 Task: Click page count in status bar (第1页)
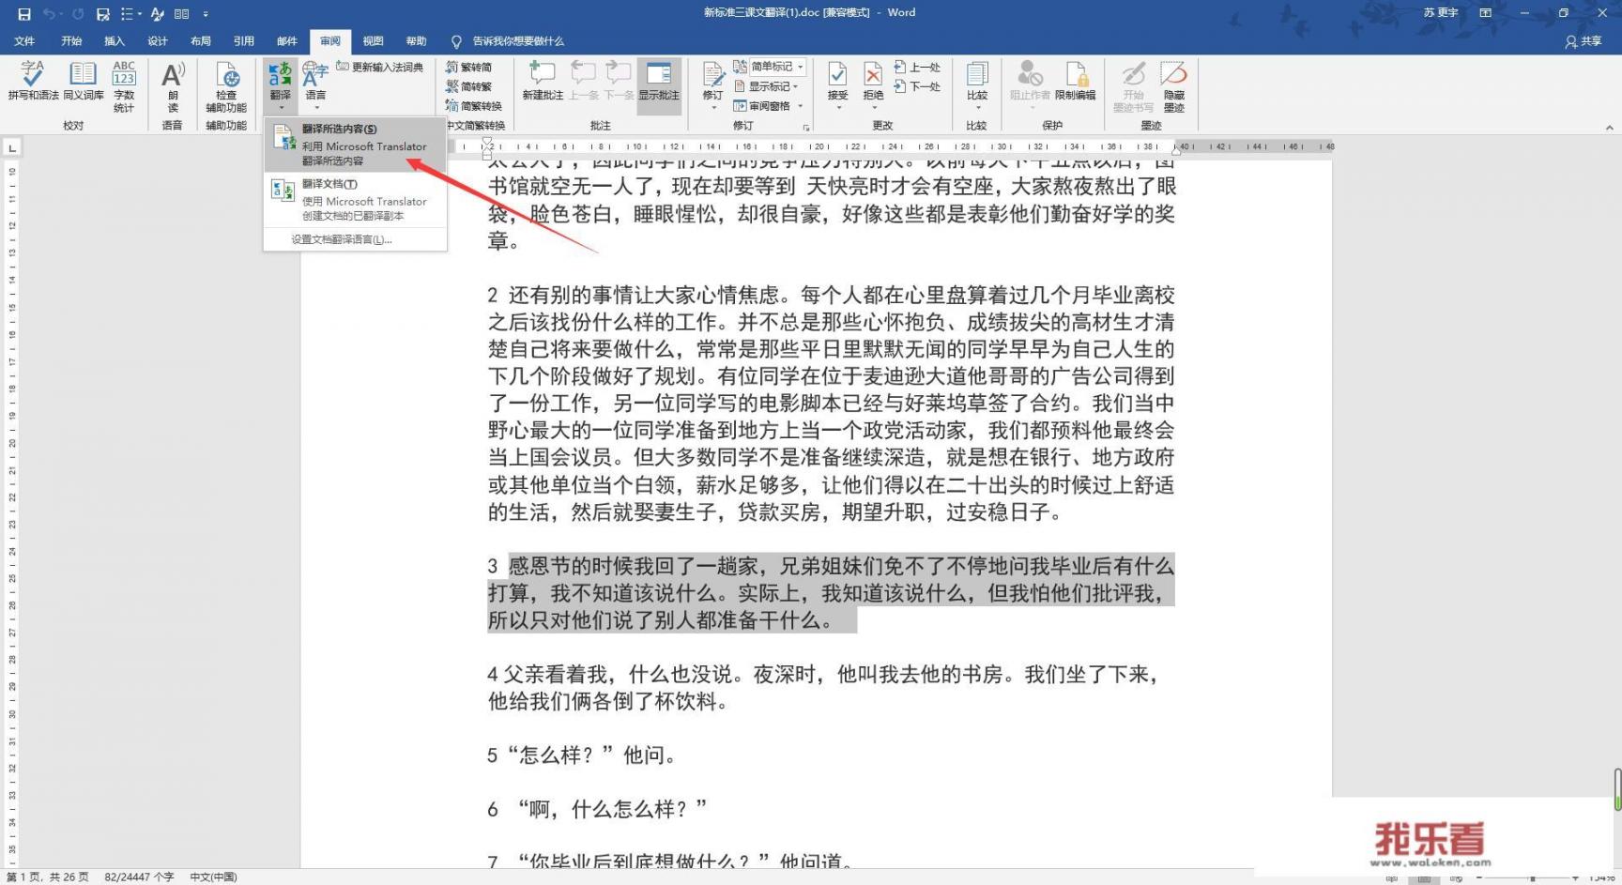click(x=47, y=877)
